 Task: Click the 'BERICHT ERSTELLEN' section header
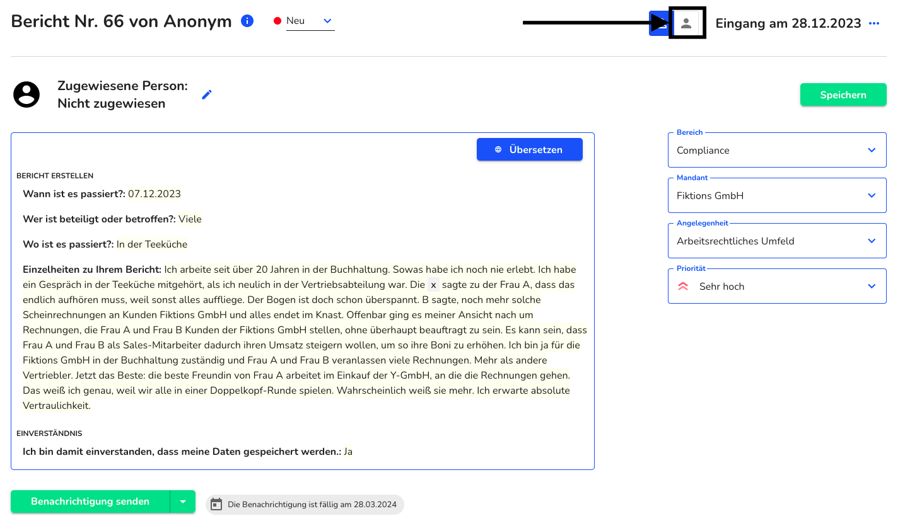(x=55, y=176)
